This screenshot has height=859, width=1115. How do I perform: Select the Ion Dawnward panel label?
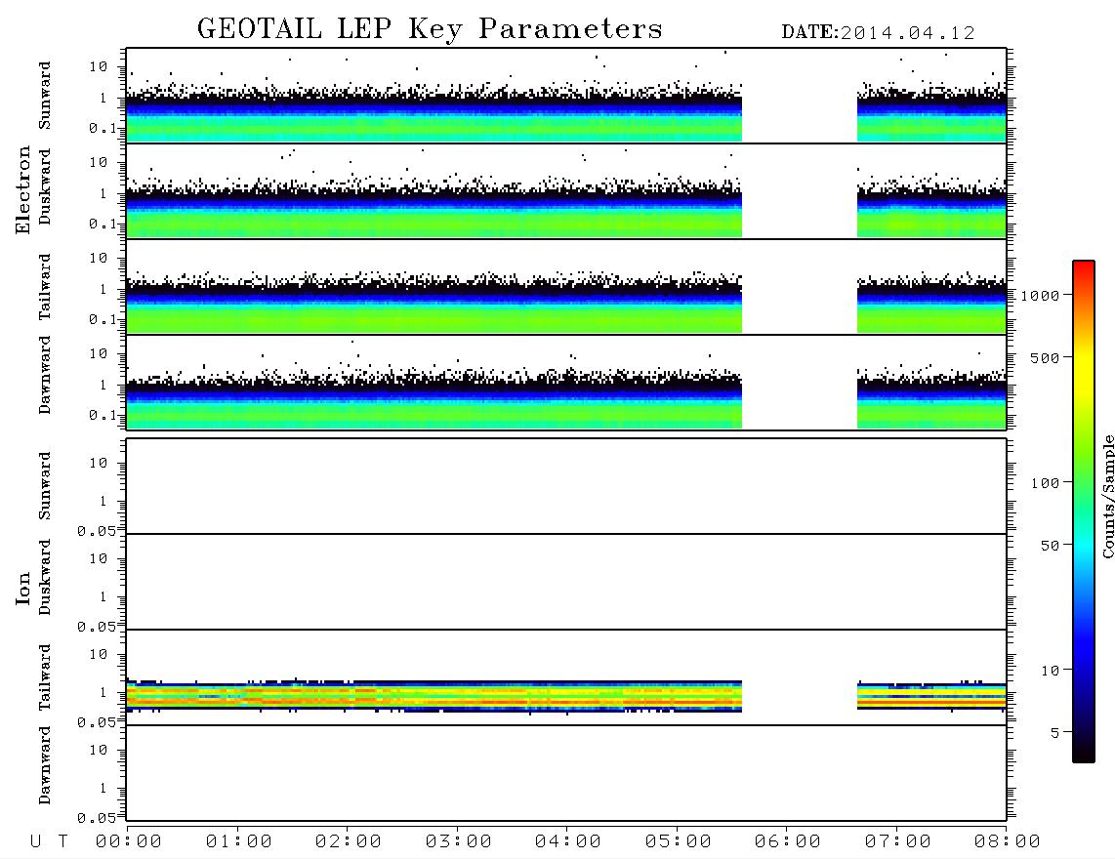coord(45,765)
